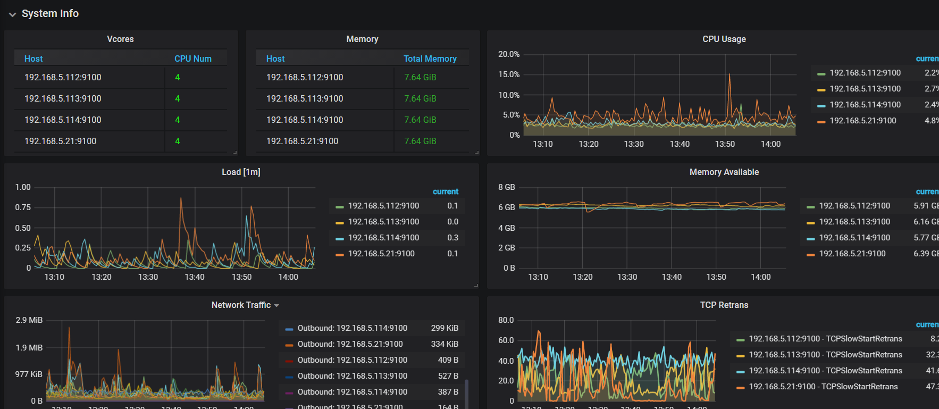Click yellow series icon for 192.168.5.113:9100 in Load legend
Screen dimensions: 939x409
[339, 223]
